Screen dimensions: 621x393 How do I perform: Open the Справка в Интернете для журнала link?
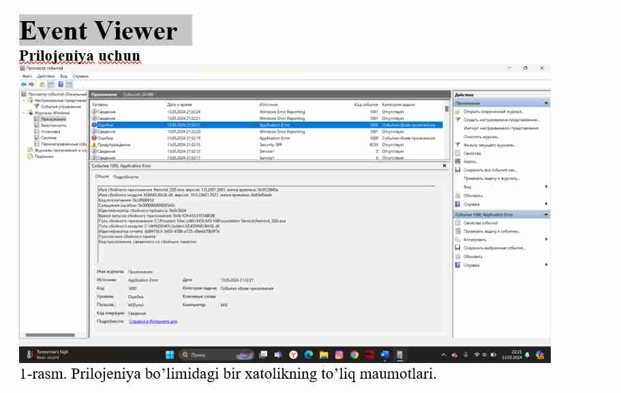click(x=153, y=321)
